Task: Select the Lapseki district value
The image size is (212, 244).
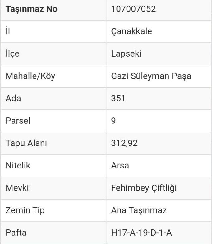Action: pyautogui.click(x=126, y=54)
